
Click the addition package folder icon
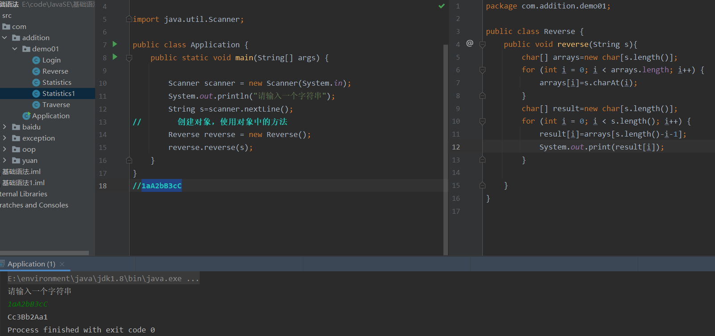tap(16, 38)
